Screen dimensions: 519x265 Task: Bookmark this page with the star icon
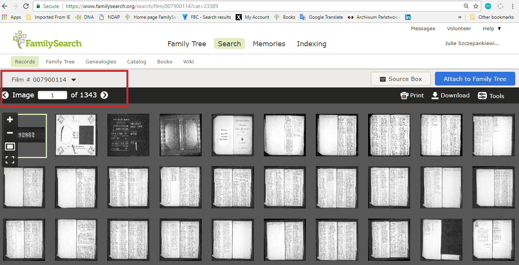pyautogui.click(x=476, y=6)
